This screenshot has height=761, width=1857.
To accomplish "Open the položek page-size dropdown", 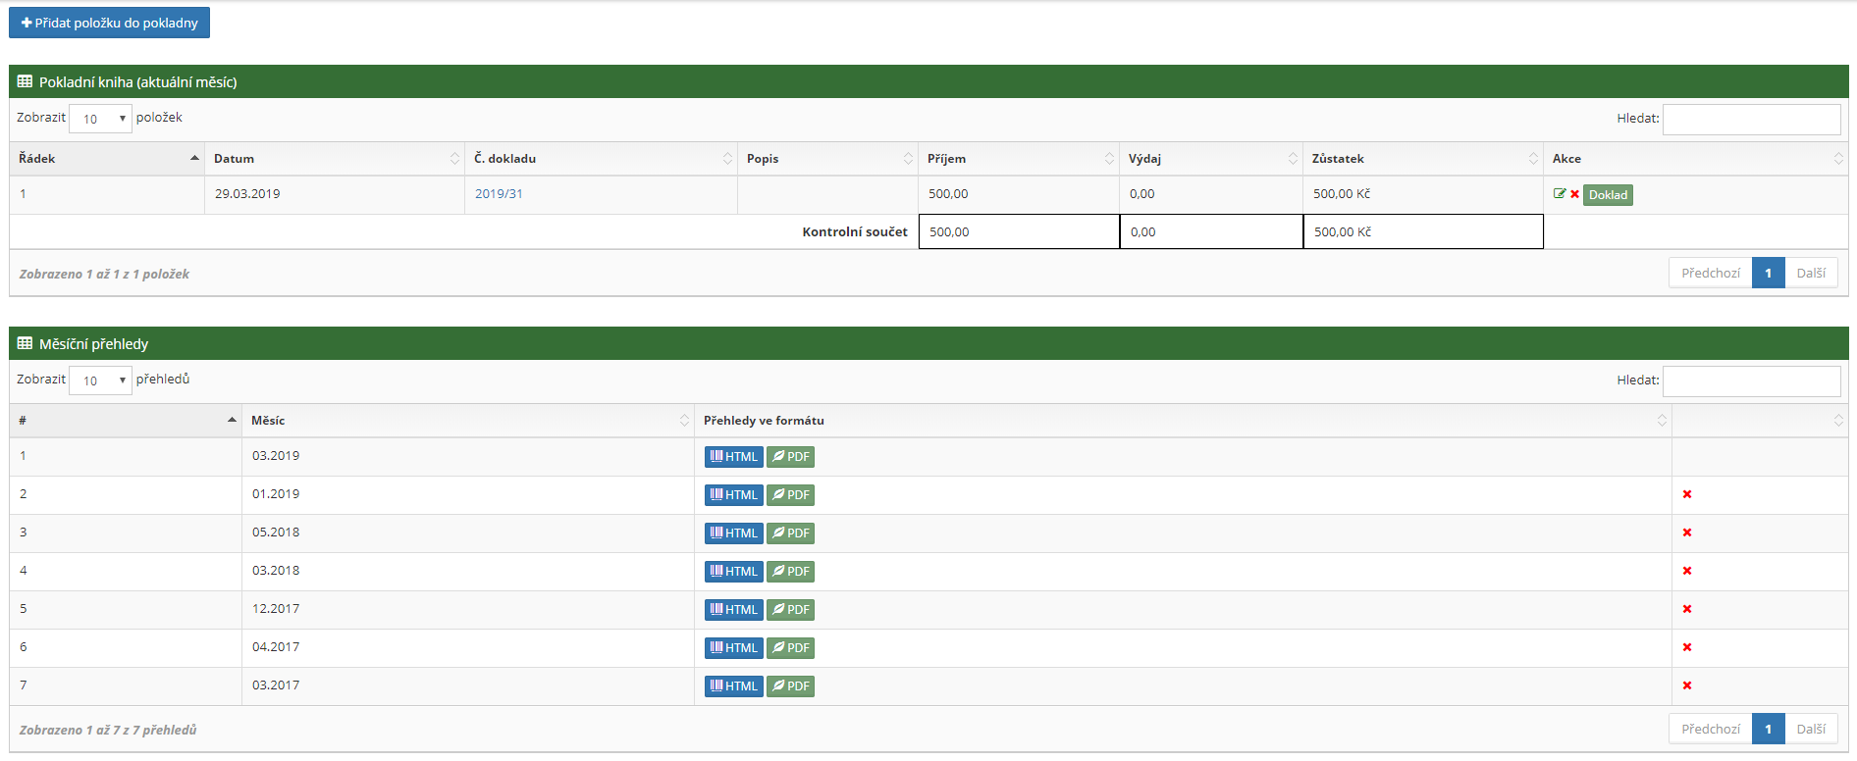I will click(100, 119).
